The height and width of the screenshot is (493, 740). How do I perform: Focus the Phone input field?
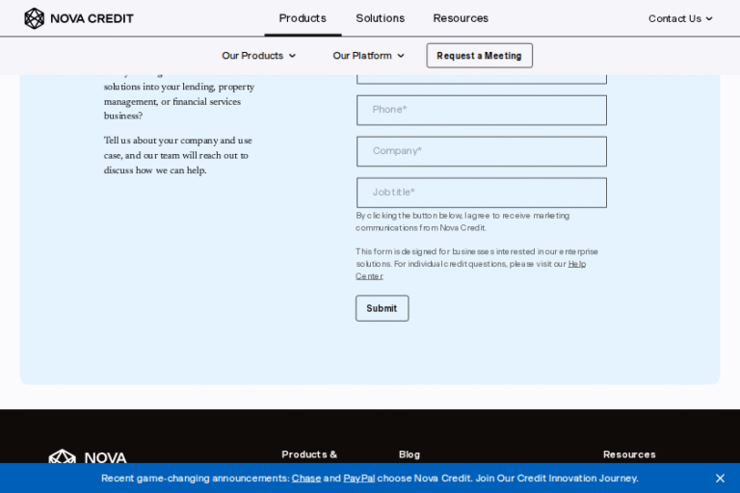[481, 110]
